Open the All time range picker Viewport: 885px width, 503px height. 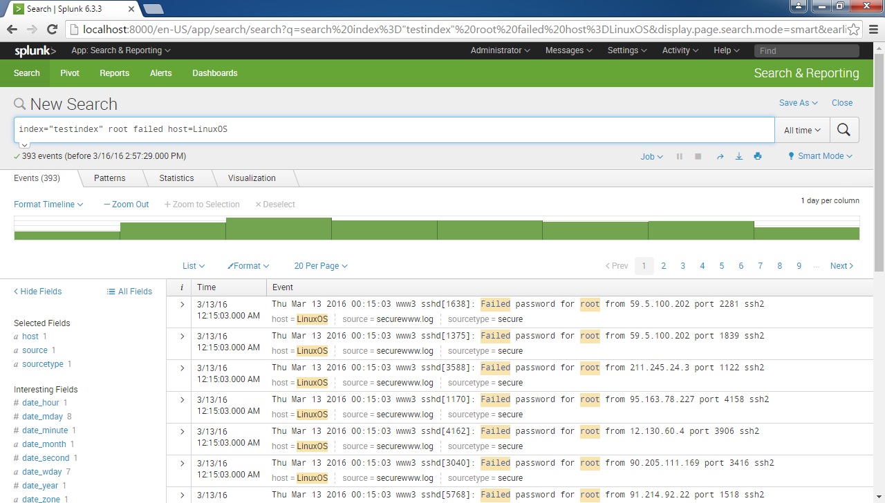point(801,130)
